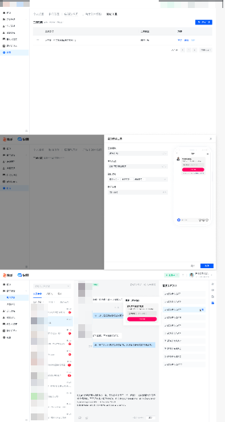
Task: Switch to the first tab of the top settings window
Action: click(38, 14)
